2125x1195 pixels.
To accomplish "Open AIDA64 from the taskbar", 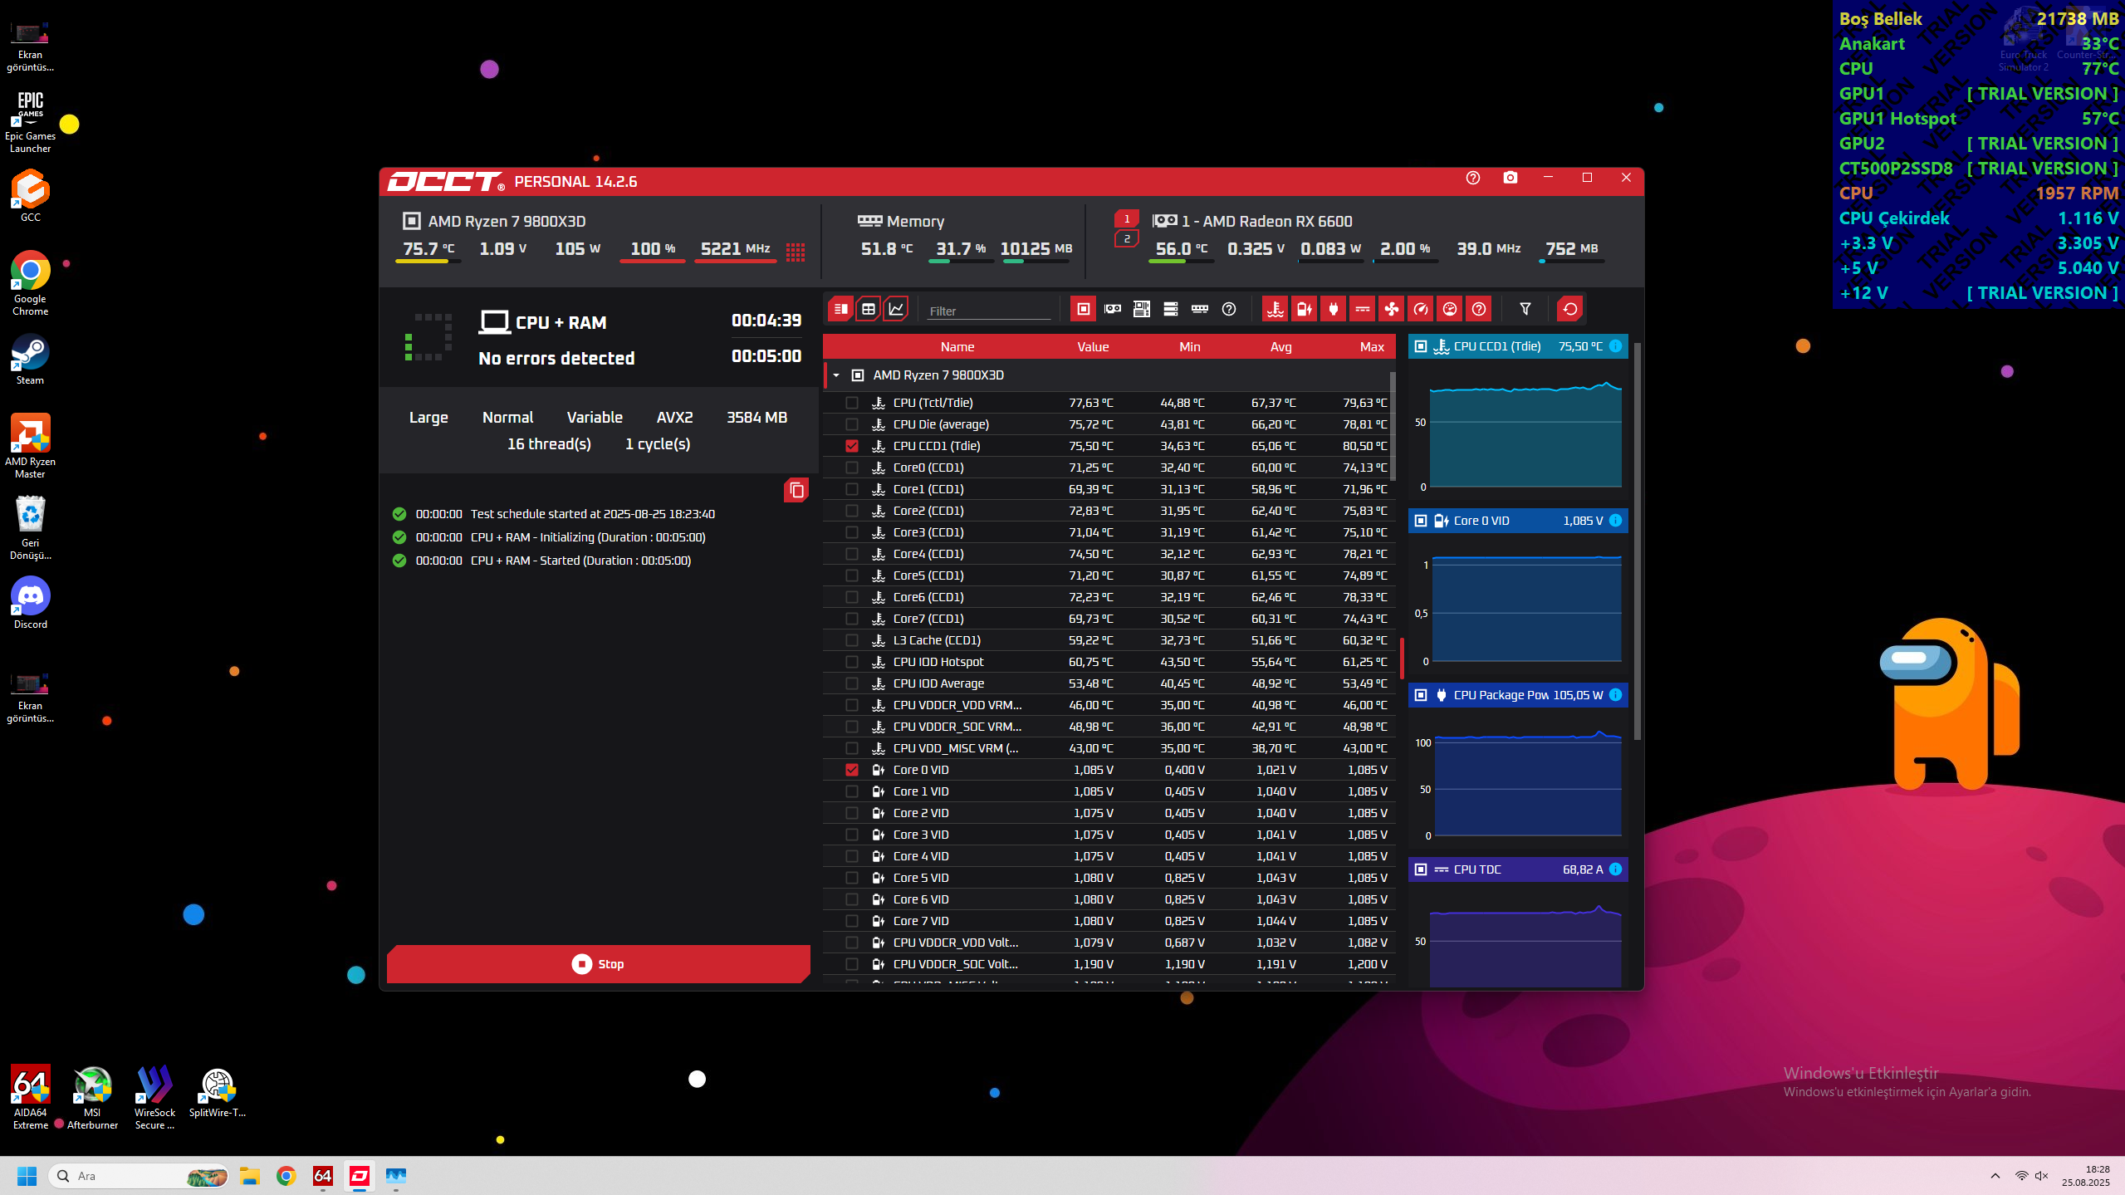I will coord(323,1176).
